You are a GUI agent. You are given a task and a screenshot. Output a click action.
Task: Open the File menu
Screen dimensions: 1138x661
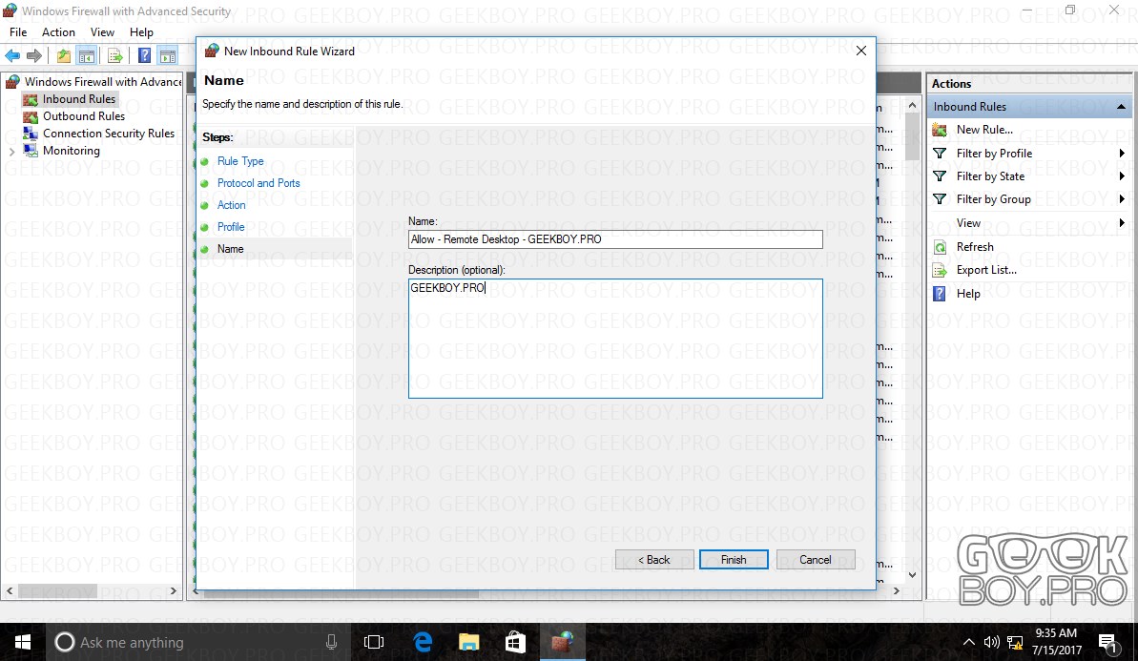click(x=18, y=32)
